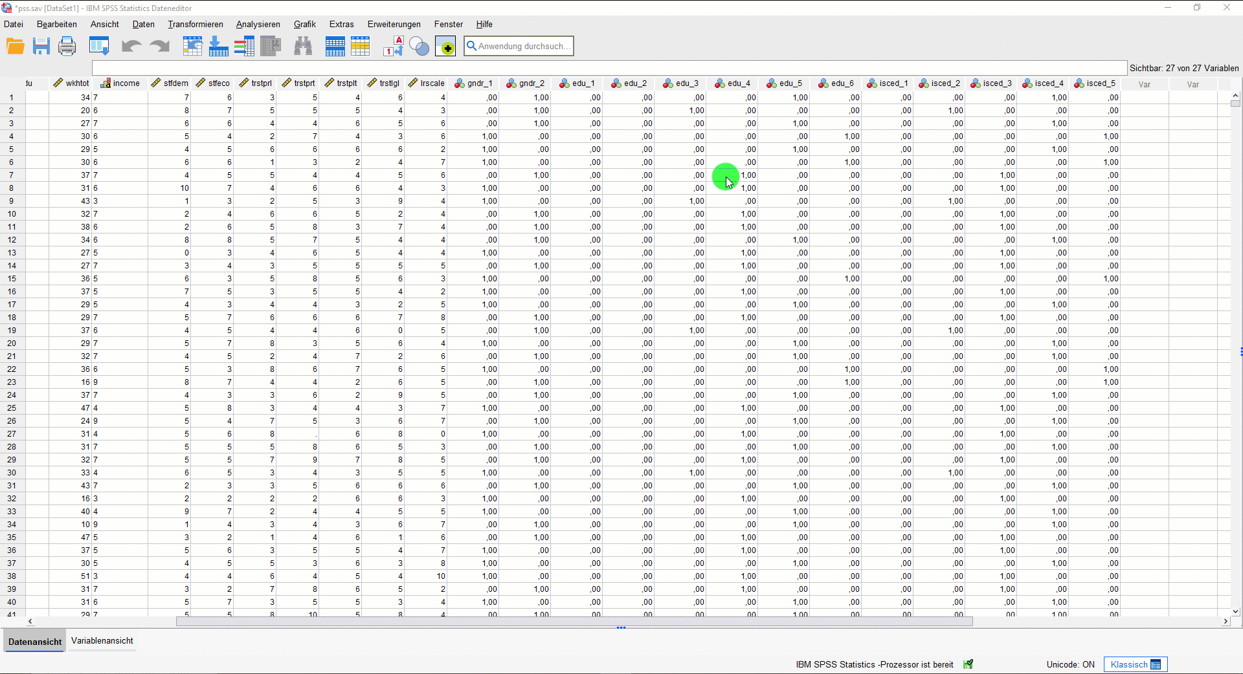1243x674 pixels.
Task: Select the gndr_1 column header
Action: click(x=473, y=83)
